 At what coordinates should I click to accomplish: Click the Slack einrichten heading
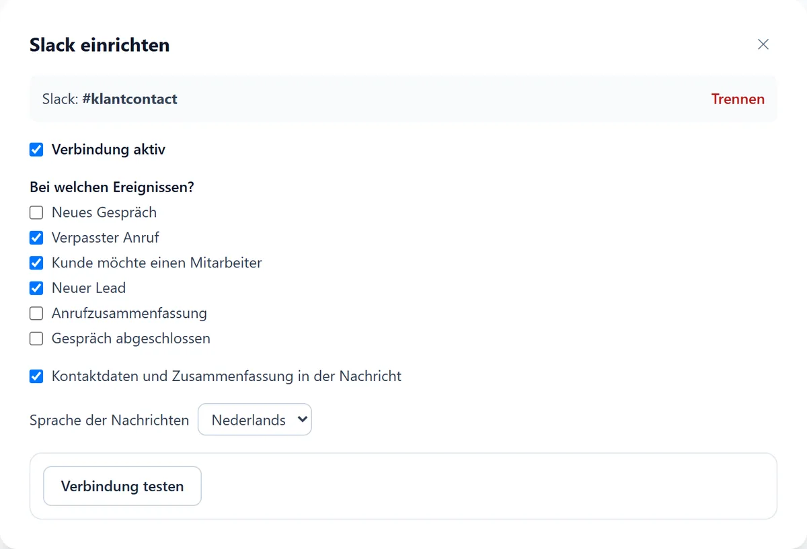tap(100, 45)
